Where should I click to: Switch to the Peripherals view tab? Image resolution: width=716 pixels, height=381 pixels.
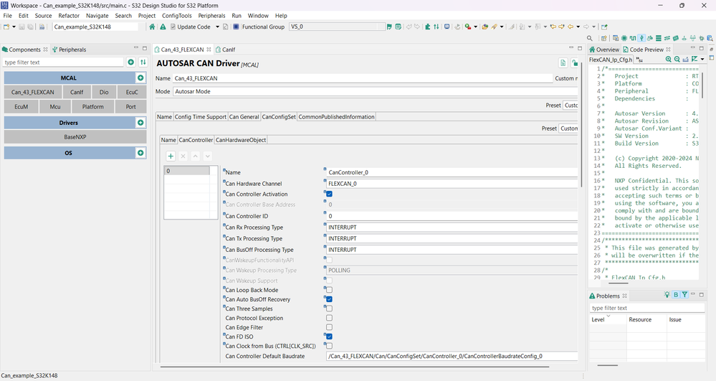pyautogui.click(x=69, y=50)
